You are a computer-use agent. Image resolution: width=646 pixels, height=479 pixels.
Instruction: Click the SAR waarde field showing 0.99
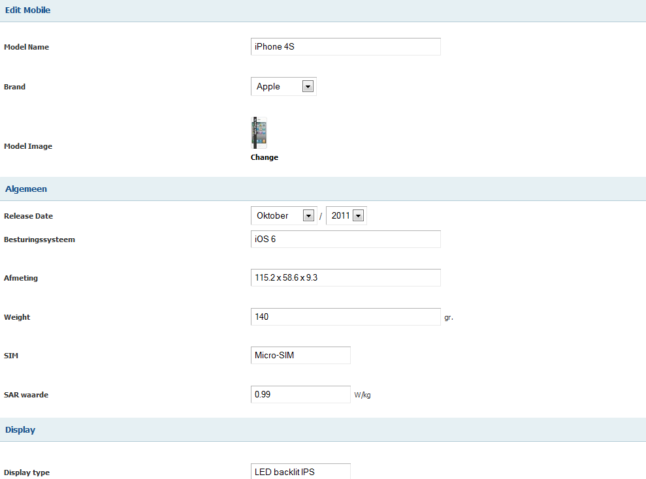(x=300, y=394)
